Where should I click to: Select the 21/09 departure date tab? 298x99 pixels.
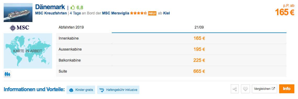click(x=199, y=27)
